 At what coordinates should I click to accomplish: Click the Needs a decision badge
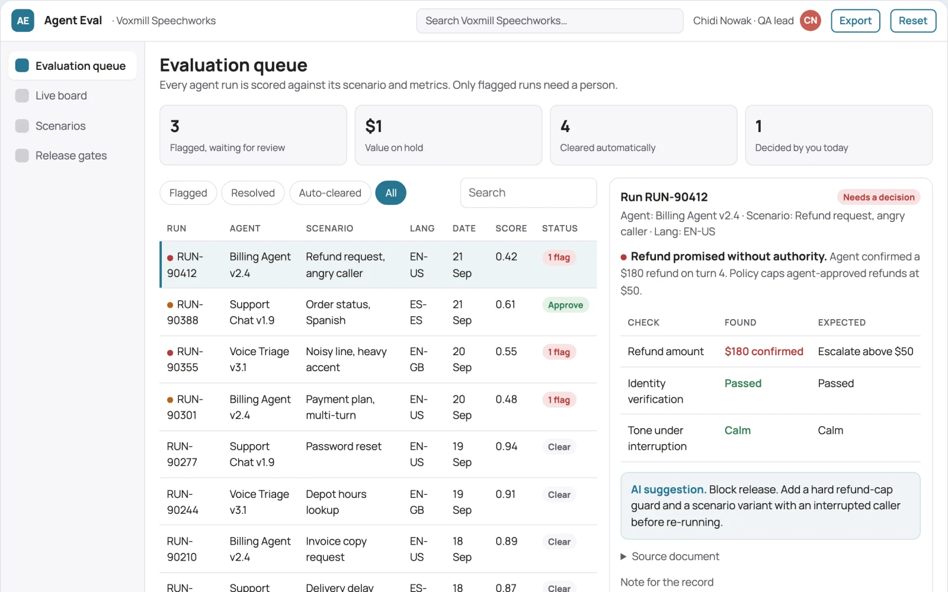(879, 197)
